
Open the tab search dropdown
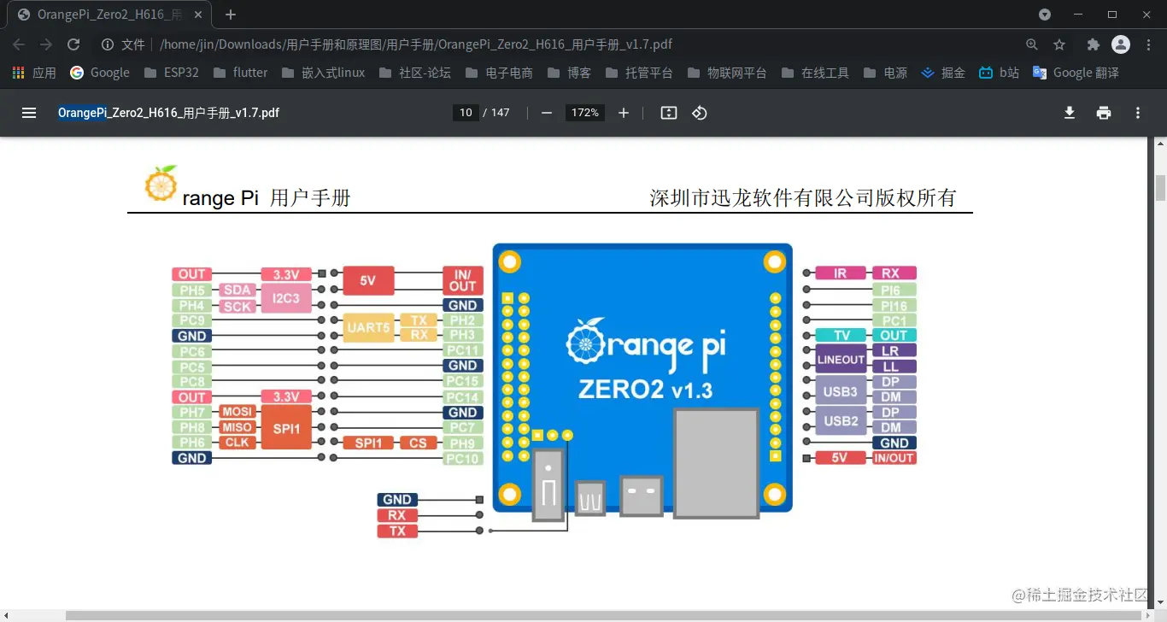click(1045, 15)
